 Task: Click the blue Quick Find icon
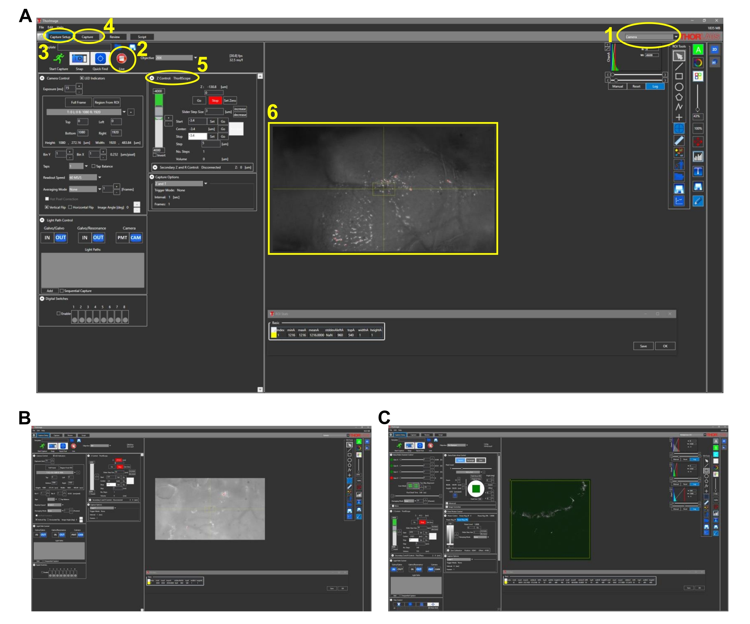click(100, 59)
